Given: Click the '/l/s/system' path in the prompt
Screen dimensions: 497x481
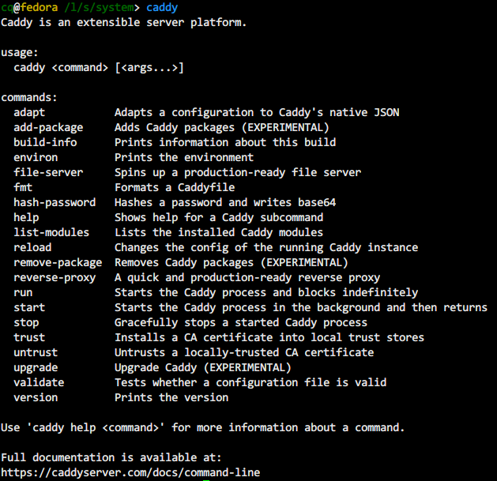Looking at the screenshot, I should coord(99,8).
